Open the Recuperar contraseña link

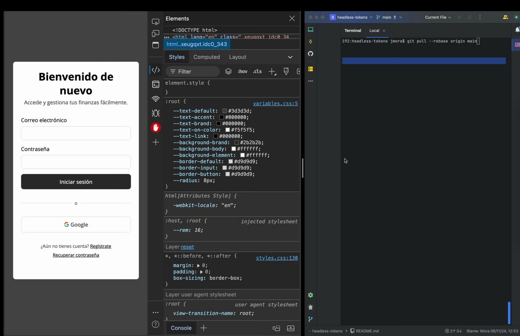[x=76, y=255]
